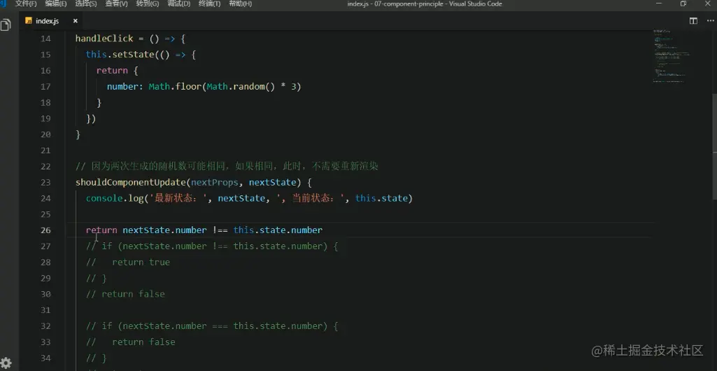717x371 pixels.
Task: Click the vertical editor scrollbar
Action: (714, 146)
